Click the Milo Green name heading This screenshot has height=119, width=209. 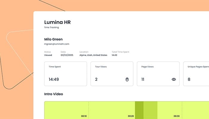[x=53, y=39]
